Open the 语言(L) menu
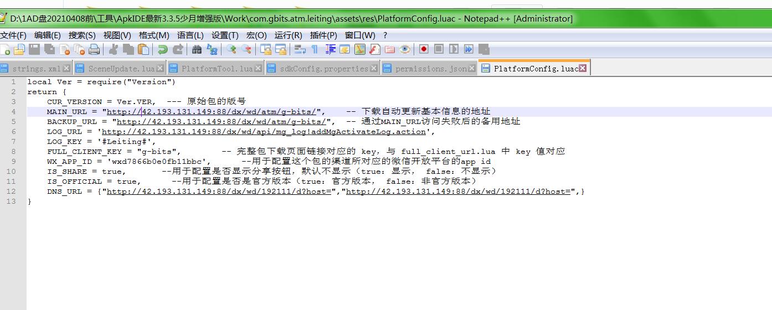 tap(190, 35)
